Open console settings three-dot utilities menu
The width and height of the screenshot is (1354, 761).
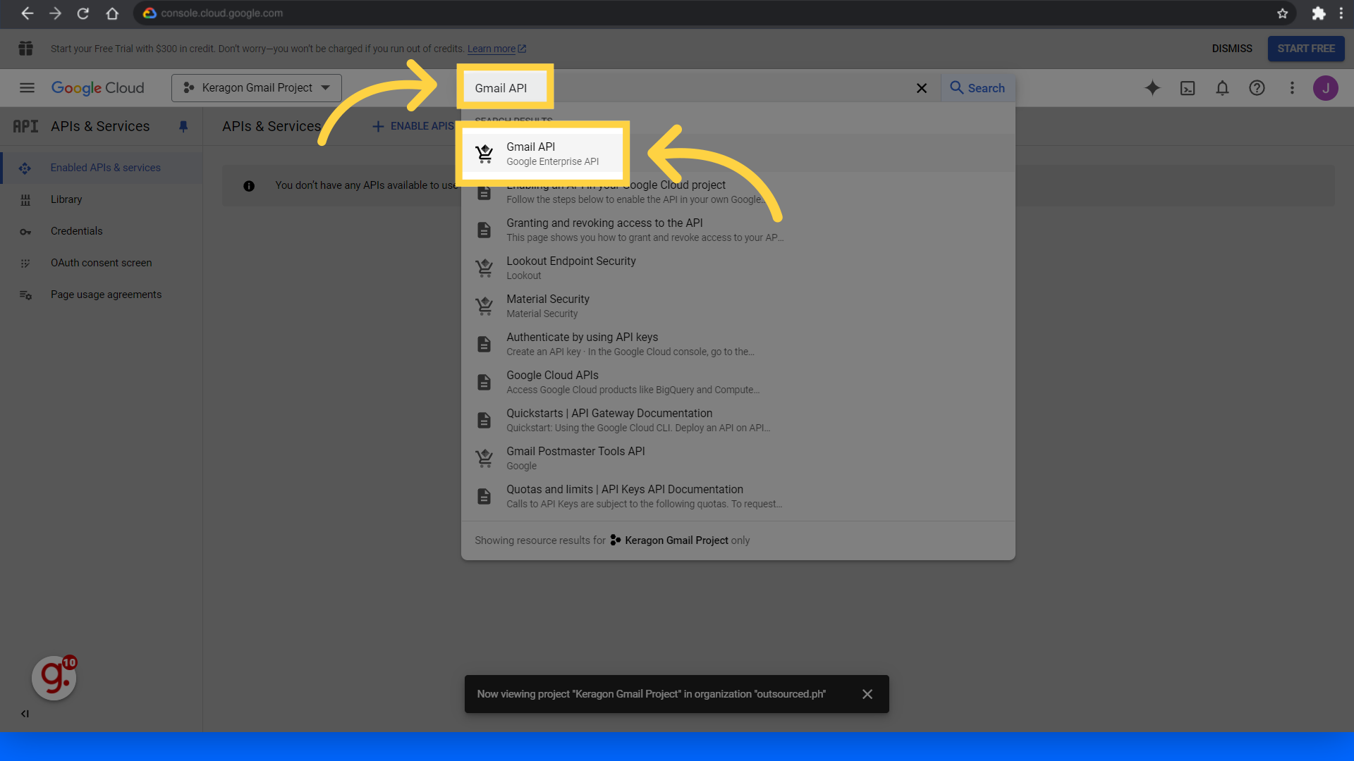[x=1291, y=88]
